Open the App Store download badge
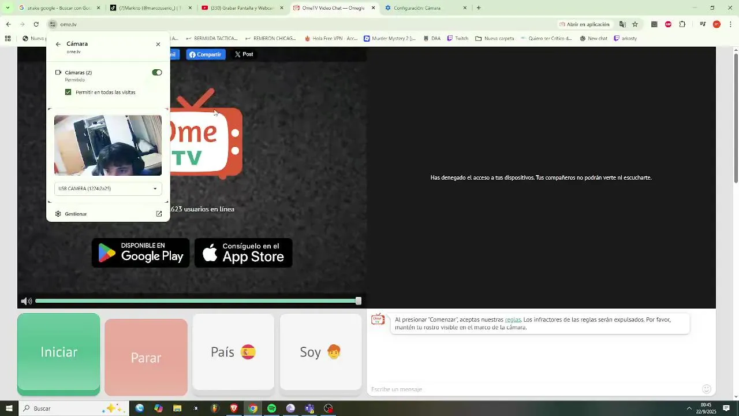The height and width of the screenshot is (416, 739). coord(243,252)
